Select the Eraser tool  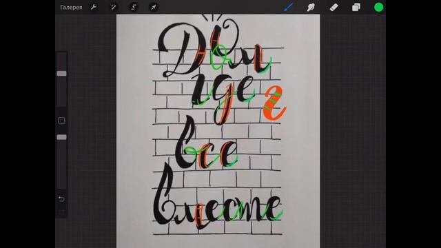coord(334,8)
